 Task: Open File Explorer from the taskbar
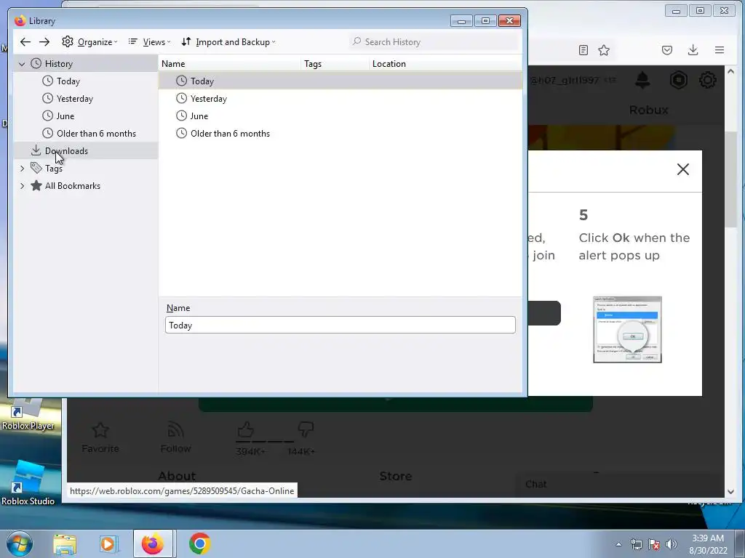point(65,544)
